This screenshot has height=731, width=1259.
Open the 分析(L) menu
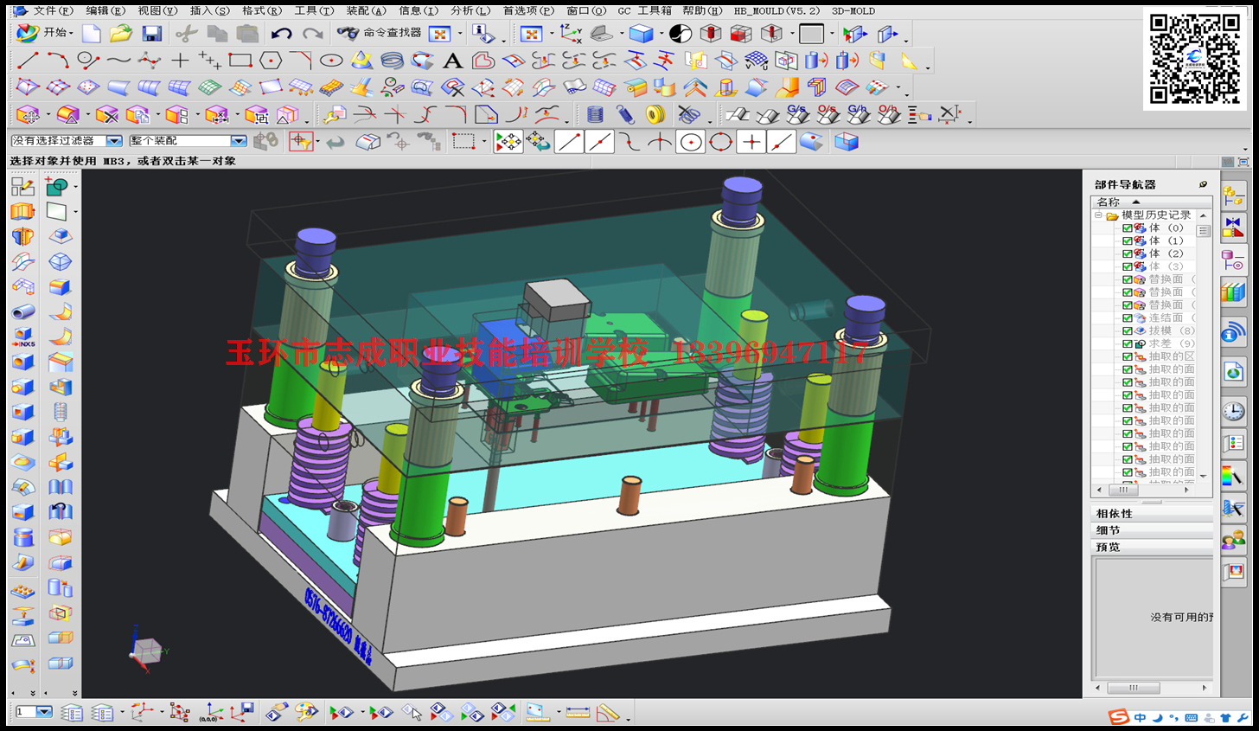470,11
